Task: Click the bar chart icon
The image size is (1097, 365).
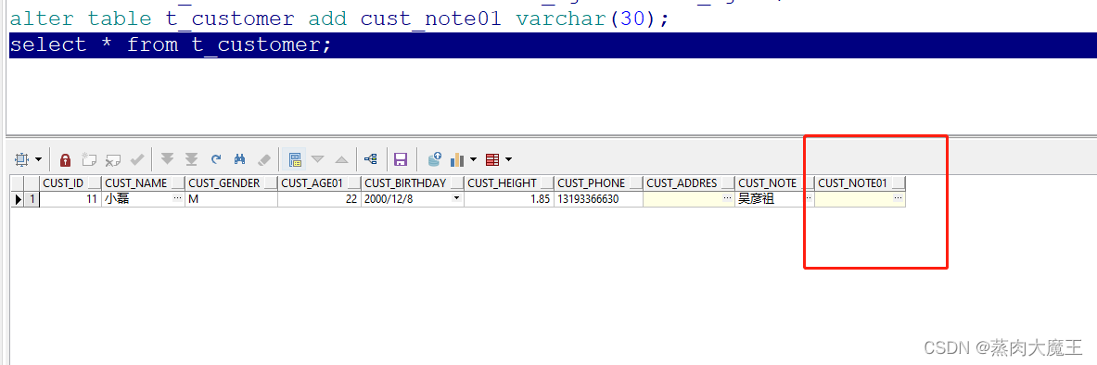Action: 457,159
